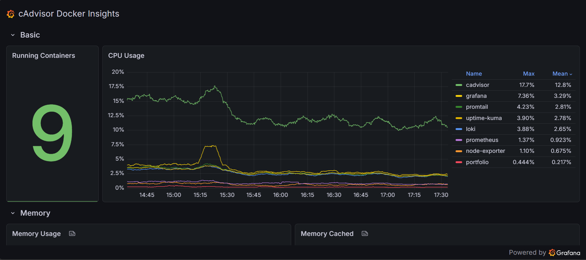Click the Basic row title
Image resolution: width=586 pixels, height=260 pixels.
[30, 35]
